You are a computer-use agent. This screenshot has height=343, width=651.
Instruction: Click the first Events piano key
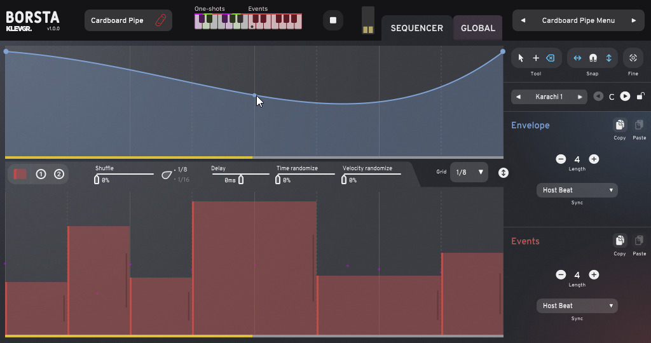tap(252, 25)
